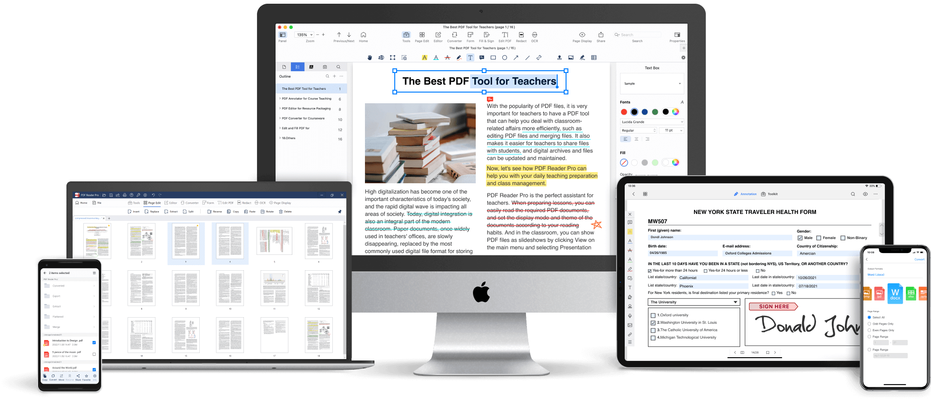The height and width of the screenshot is (400, 931).
Task: Select the Odd Pages Only radio button
Action: [x=869, y=324]
